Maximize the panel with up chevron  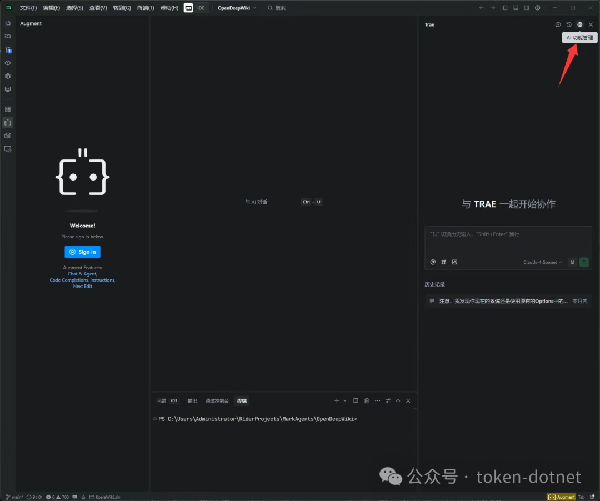tap(398, 401)
